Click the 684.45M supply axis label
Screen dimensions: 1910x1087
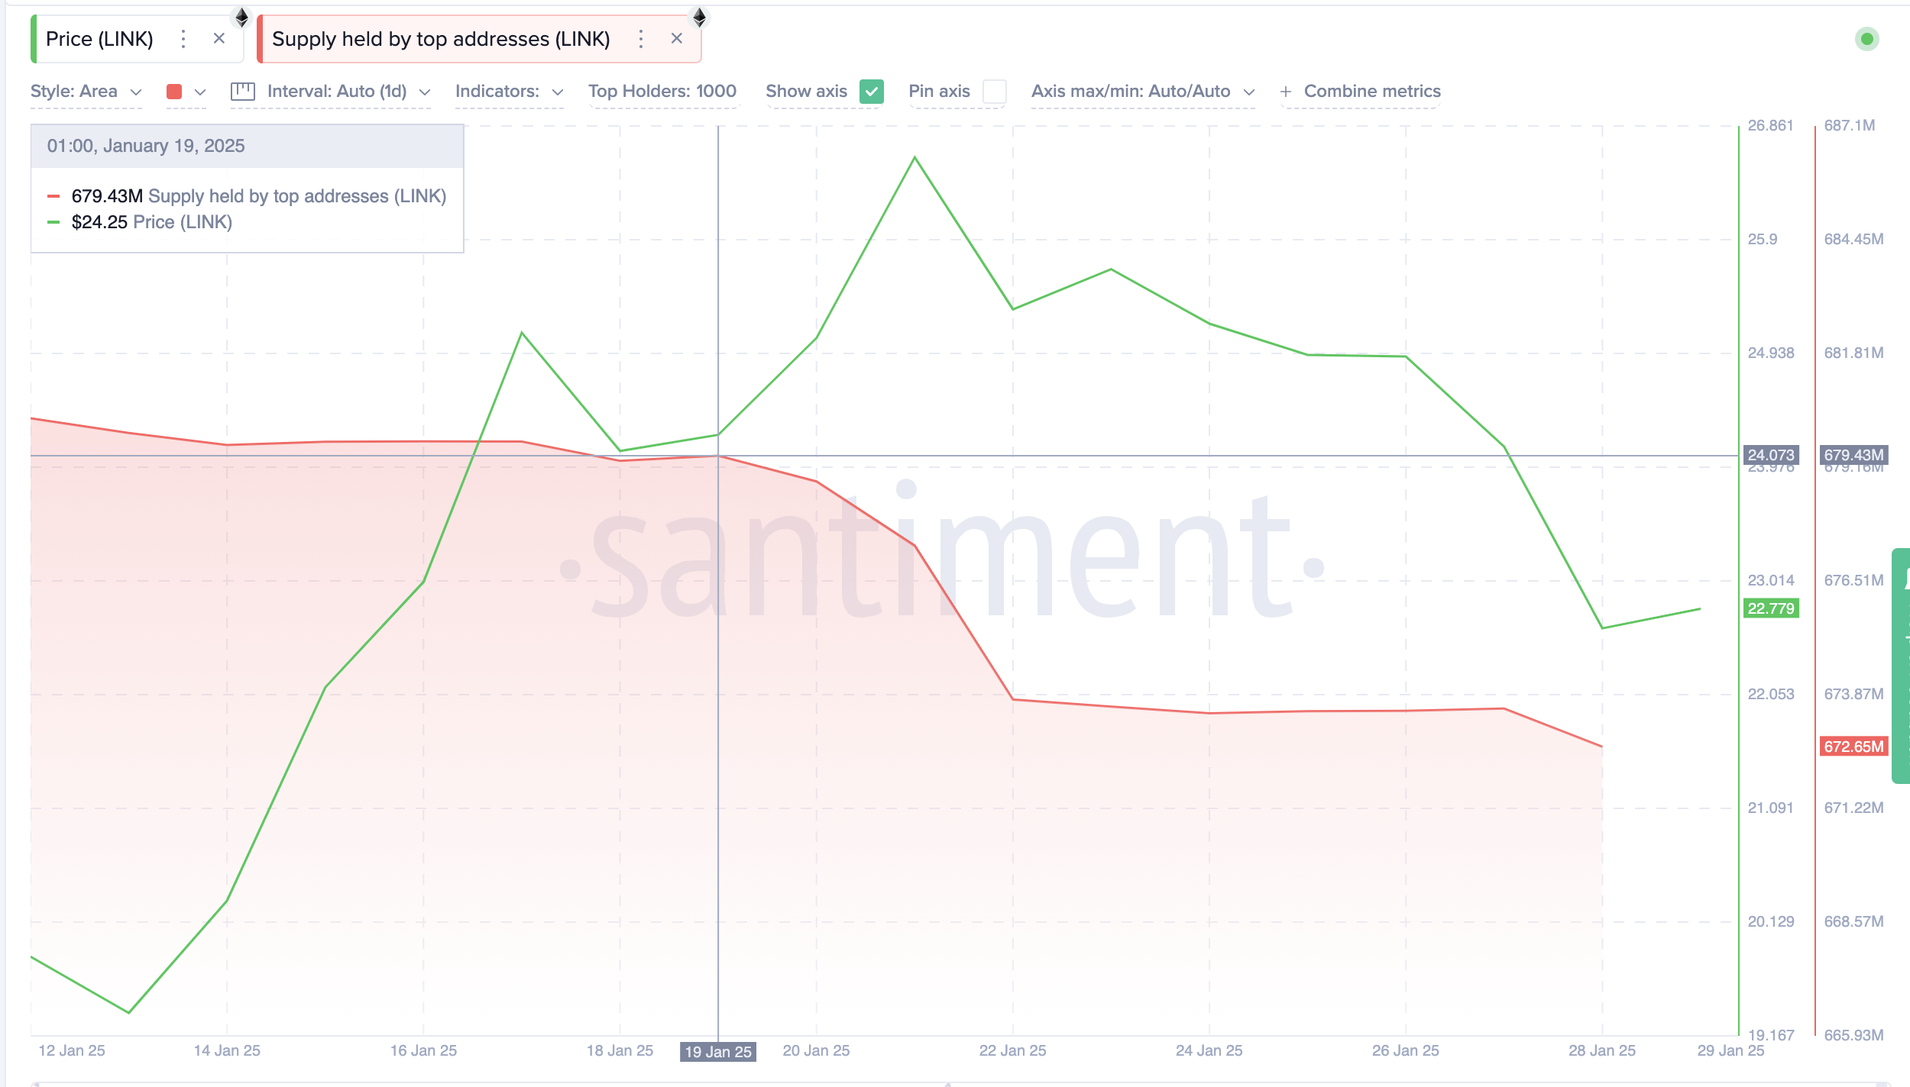point(1853,239)
